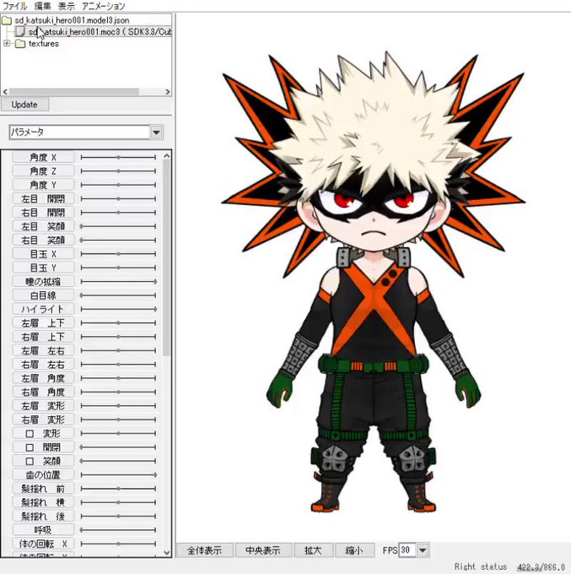This screenshot has width=571, height=574.
Task: Click the model3.json folder icon
Action: click(7, 20)
